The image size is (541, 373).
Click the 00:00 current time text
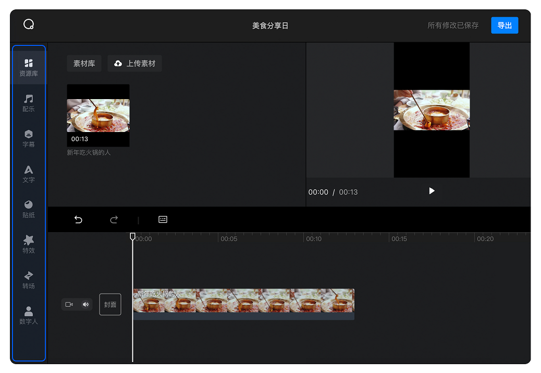pos(318,192)
